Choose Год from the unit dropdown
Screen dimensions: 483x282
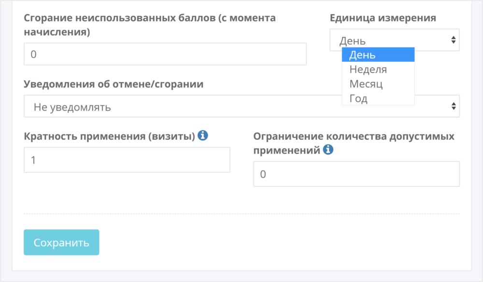378,98
